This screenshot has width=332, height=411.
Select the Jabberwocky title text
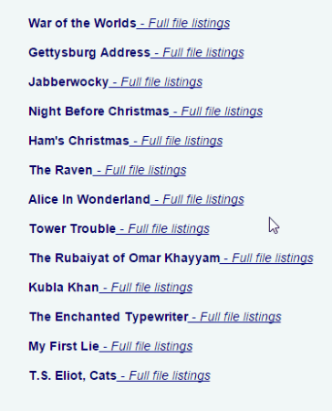pos(68,82)
